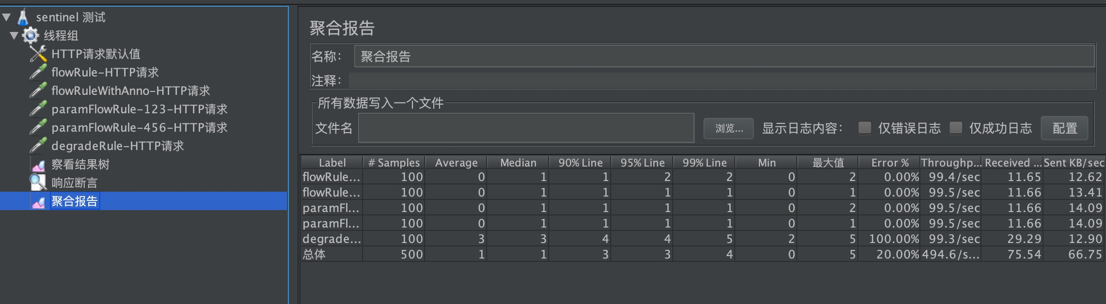1106x304 pixels.
Task: Click the 文件名 input field
Action: point(526,128)
